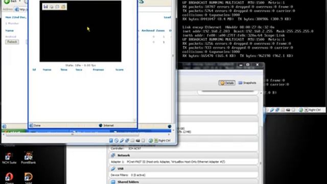Click the 'Mon 22nd Dec' date text
The height and width of the screenshot is (184, 327).
coord(16,17)
